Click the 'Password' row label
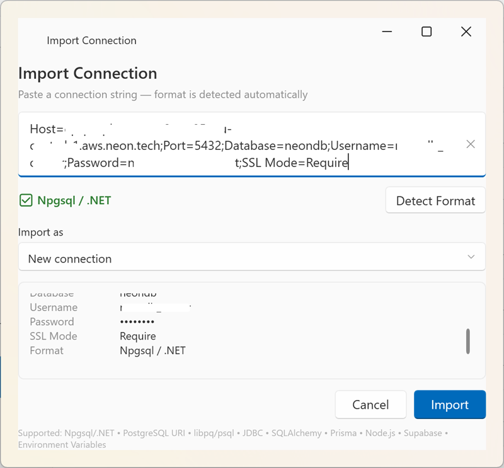The height and width of the screenshot is (468, 504). click(52, 321)
